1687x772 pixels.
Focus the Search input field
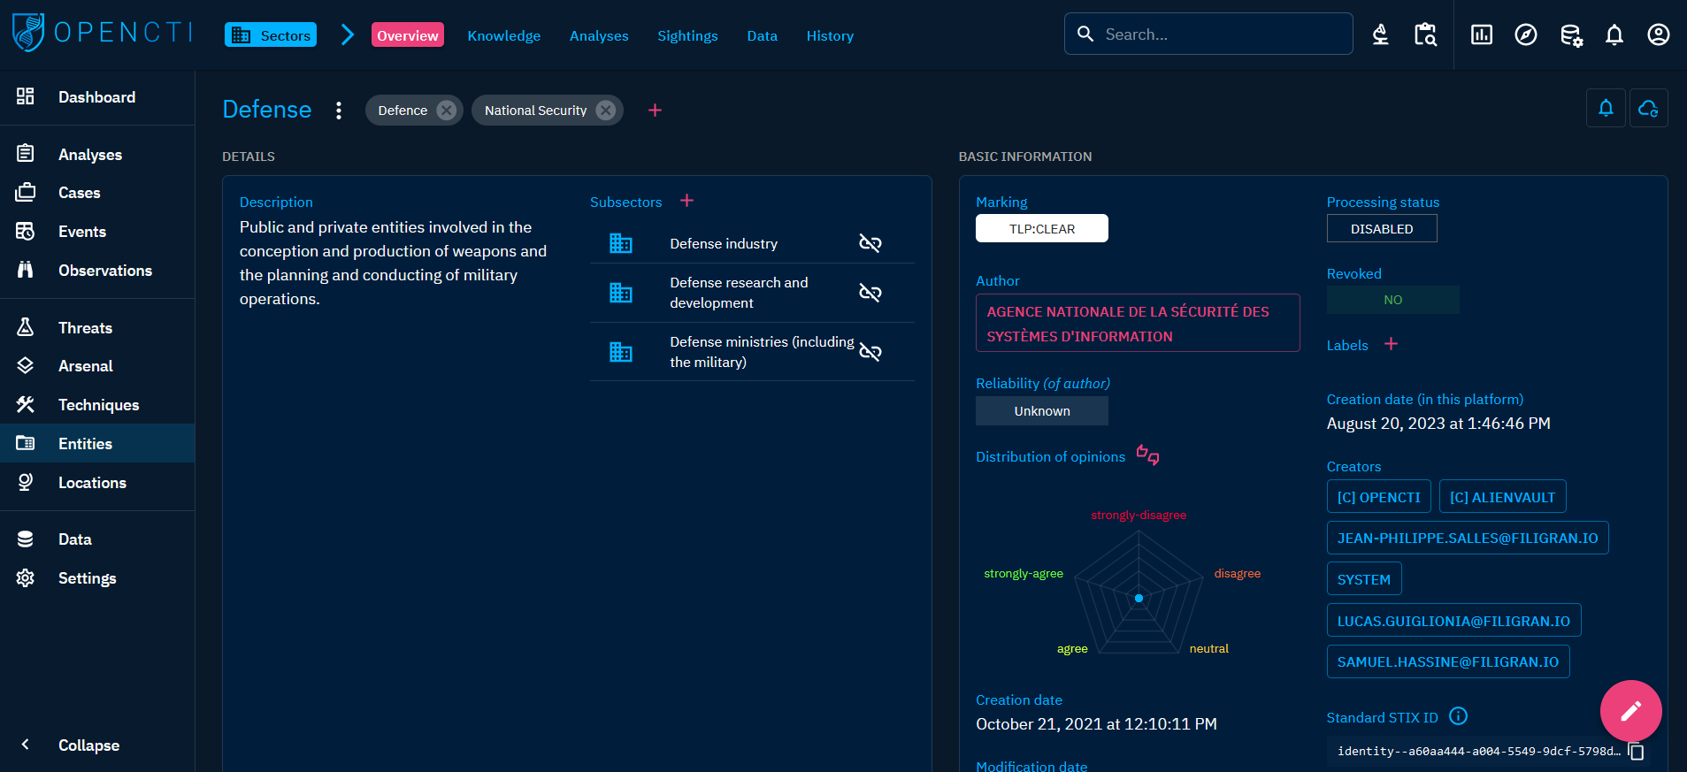click(x=1221, y=34)
